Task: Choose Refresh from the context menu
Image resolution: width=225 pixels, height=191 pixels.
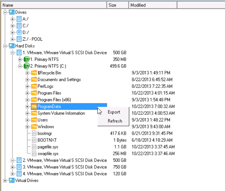Action: point(115,121)
